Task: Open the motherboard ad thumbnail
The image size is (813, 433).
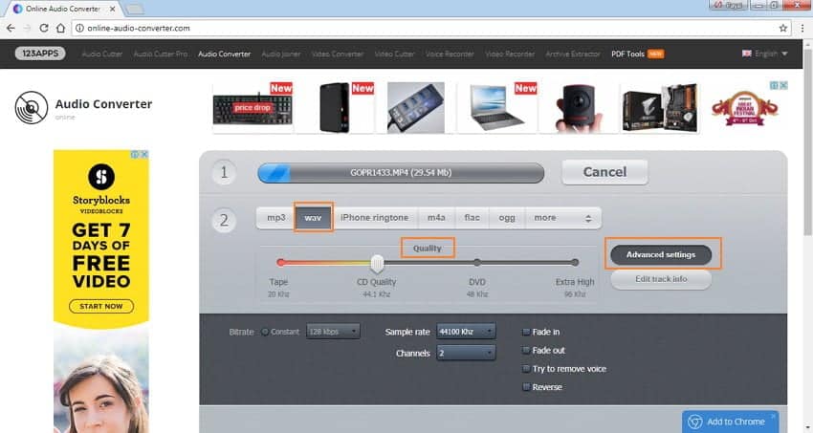Action: (x=659, y=107)
